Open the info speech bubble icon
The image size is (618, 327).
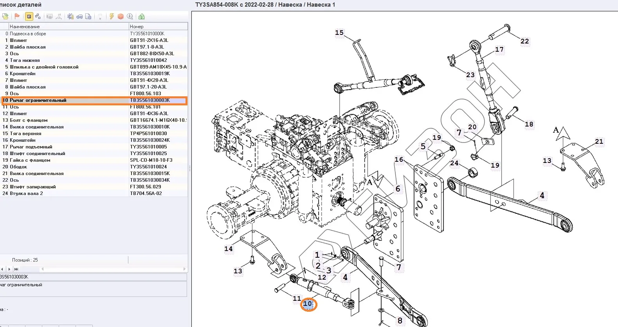(x=130, y=16)
